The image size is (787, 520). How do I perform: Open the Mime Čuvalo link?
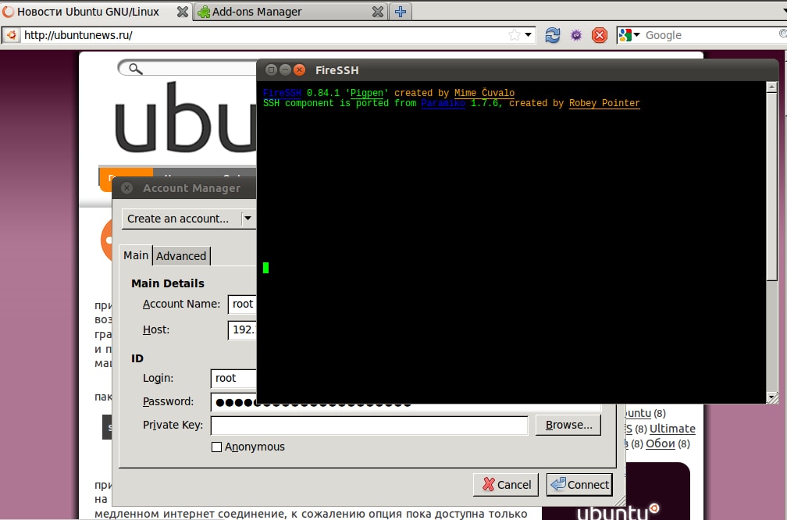pos(484,93)
